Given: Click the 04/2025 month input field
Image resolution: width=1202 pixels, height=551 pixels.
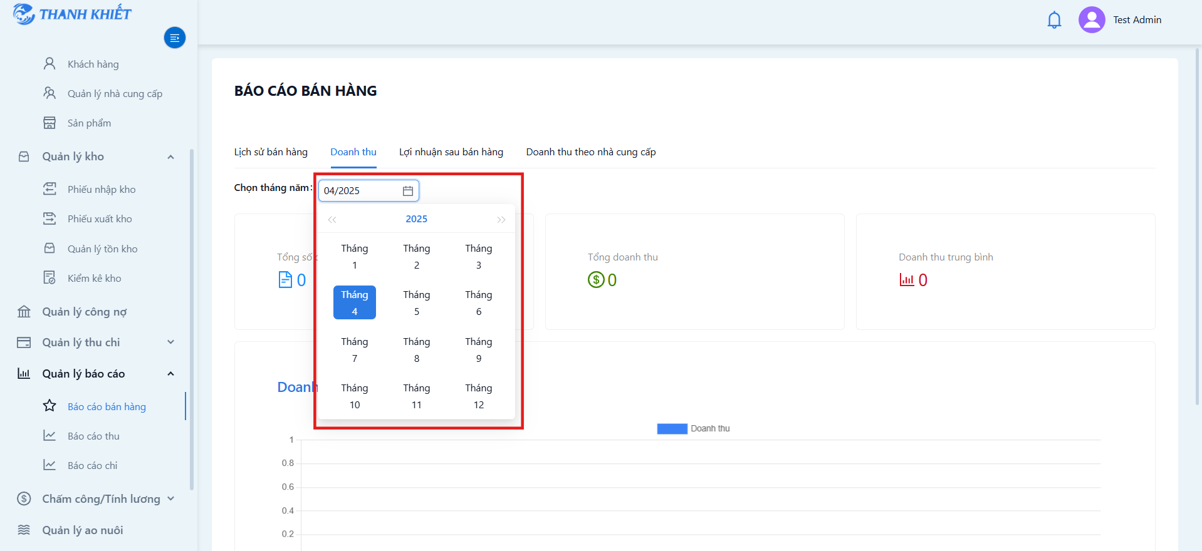Looking at the screenshot, I should (x=368, y=191).
